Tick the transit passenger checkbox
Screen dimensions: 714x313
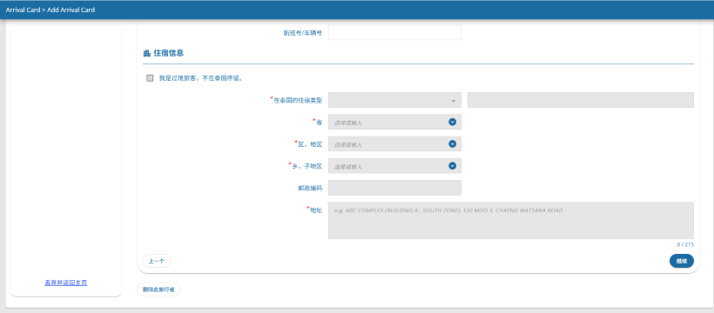[150, 78]
